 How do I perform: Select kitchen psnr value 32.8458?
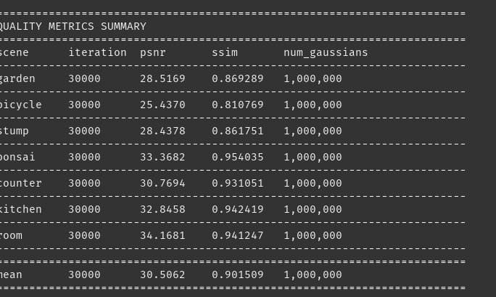162,210
